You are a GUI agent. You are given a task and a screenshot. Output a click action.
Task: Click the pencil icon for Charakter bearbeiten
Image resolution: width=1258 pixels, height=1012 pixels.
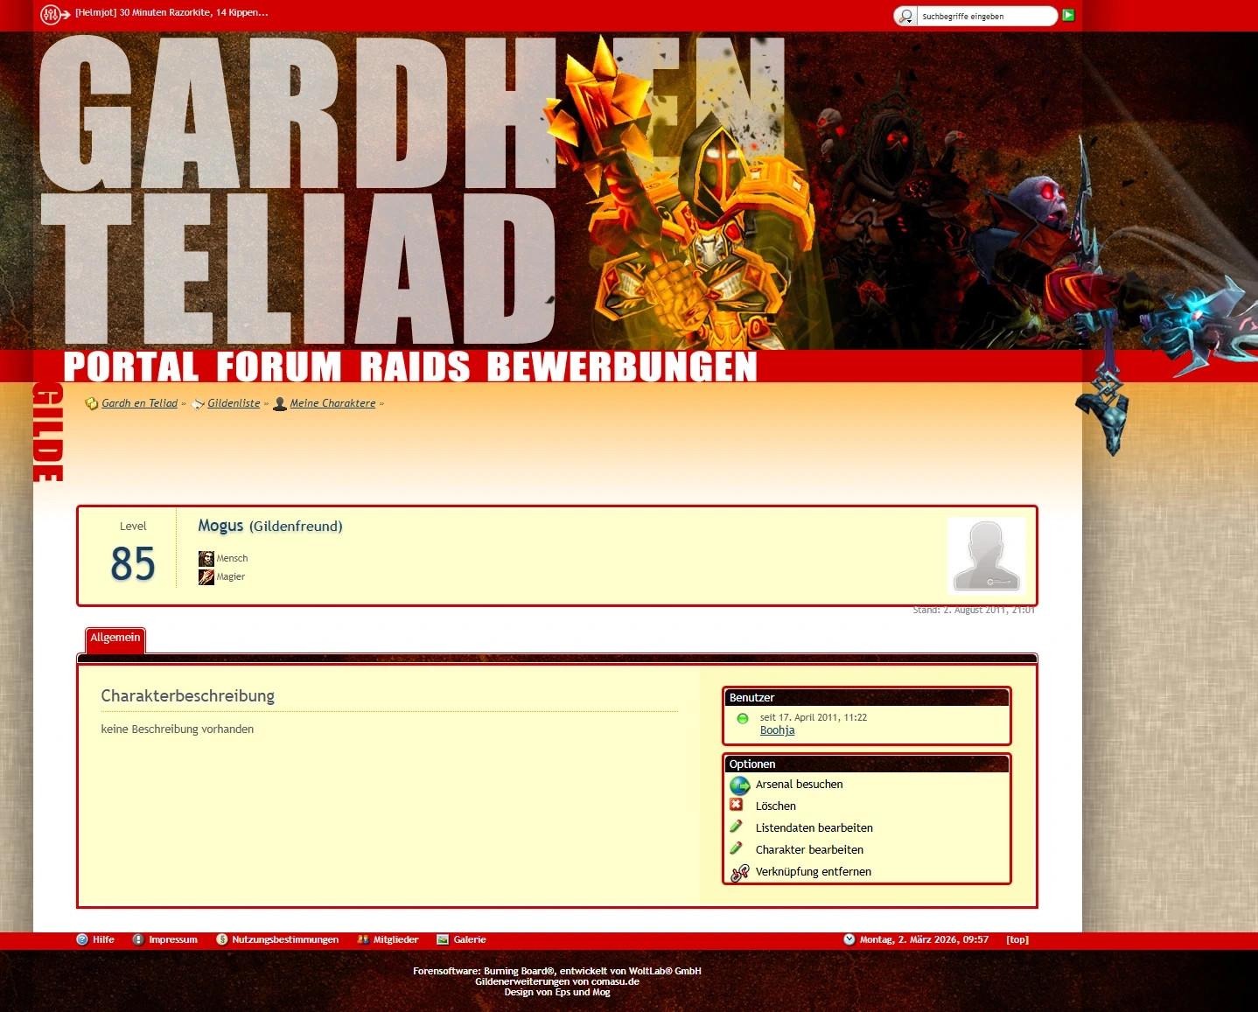tap(737, 848)
